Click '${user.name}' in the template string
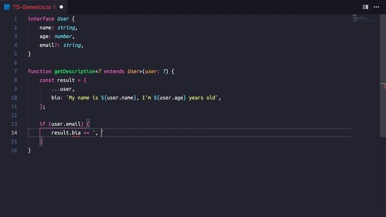 119,98
